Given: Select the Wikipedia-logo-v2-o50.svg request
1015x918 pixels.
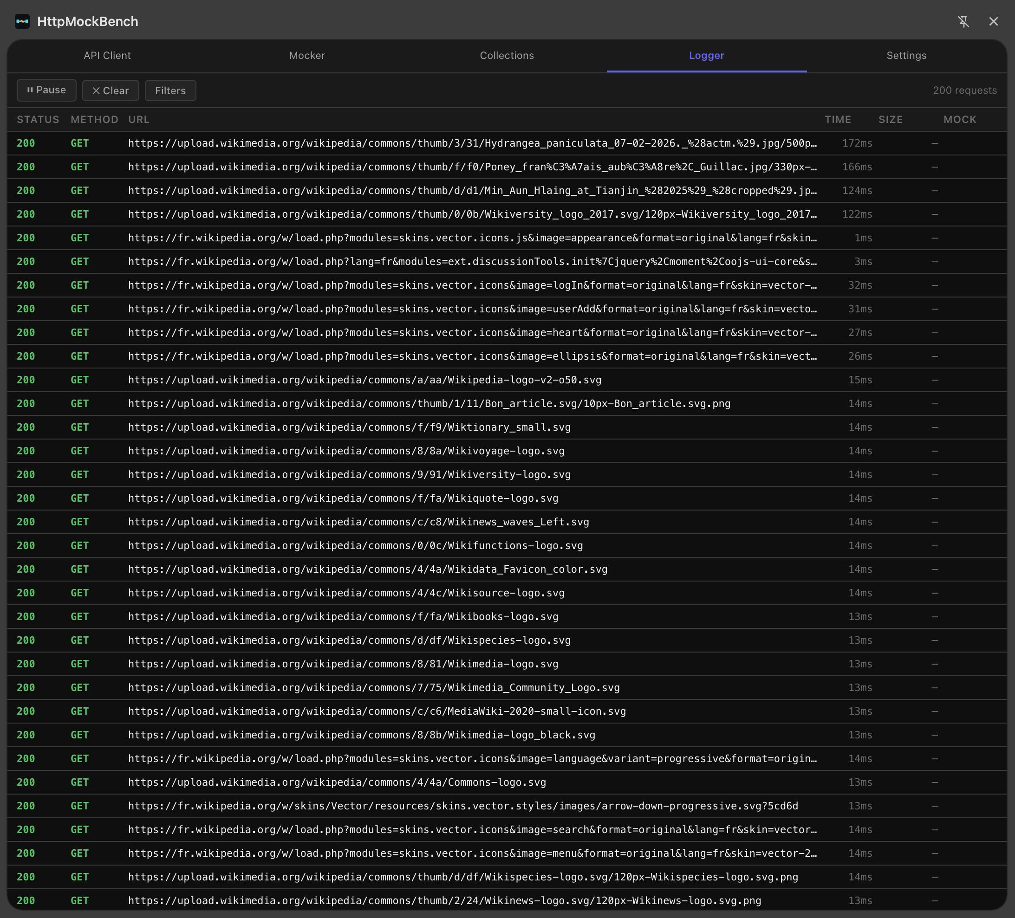Looking at the screenshot, I should pos(507,380).
